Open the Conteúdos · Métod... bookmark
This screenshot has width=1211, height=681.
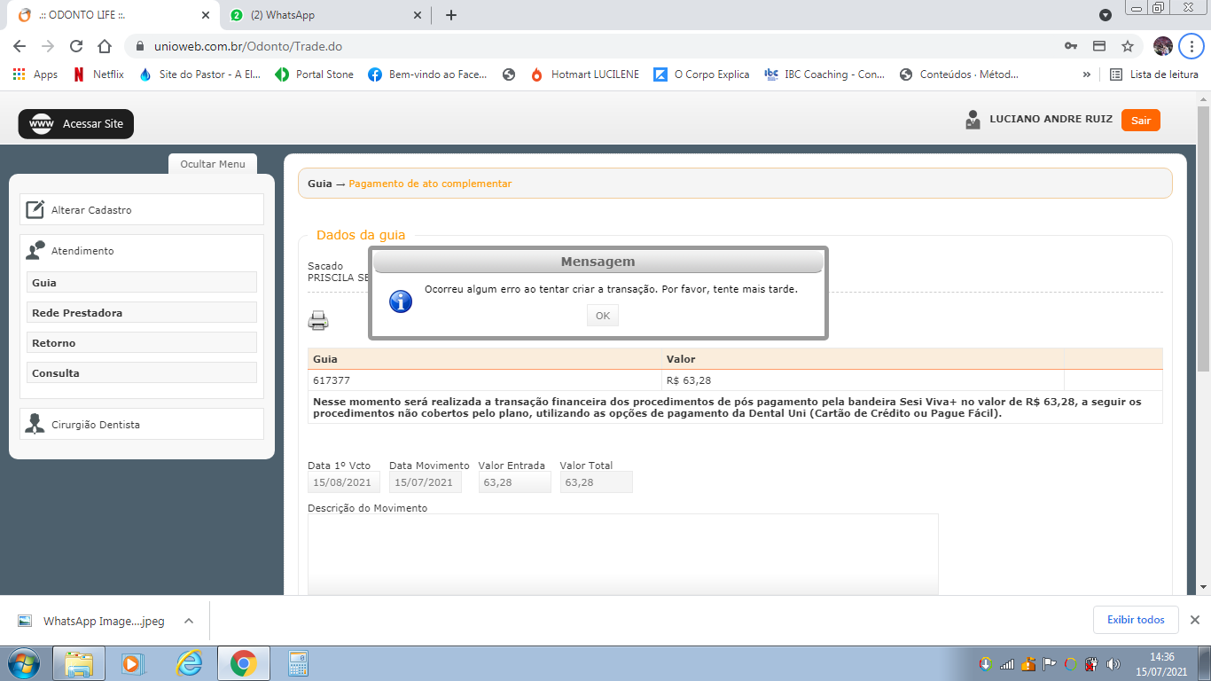pos(960,74)
